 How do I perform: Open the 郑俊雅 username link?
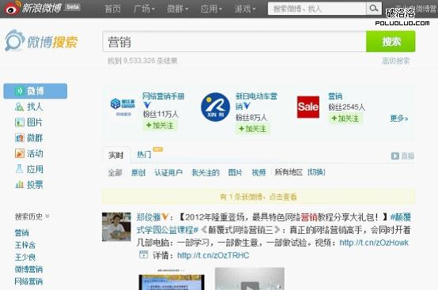click(149, 217)
